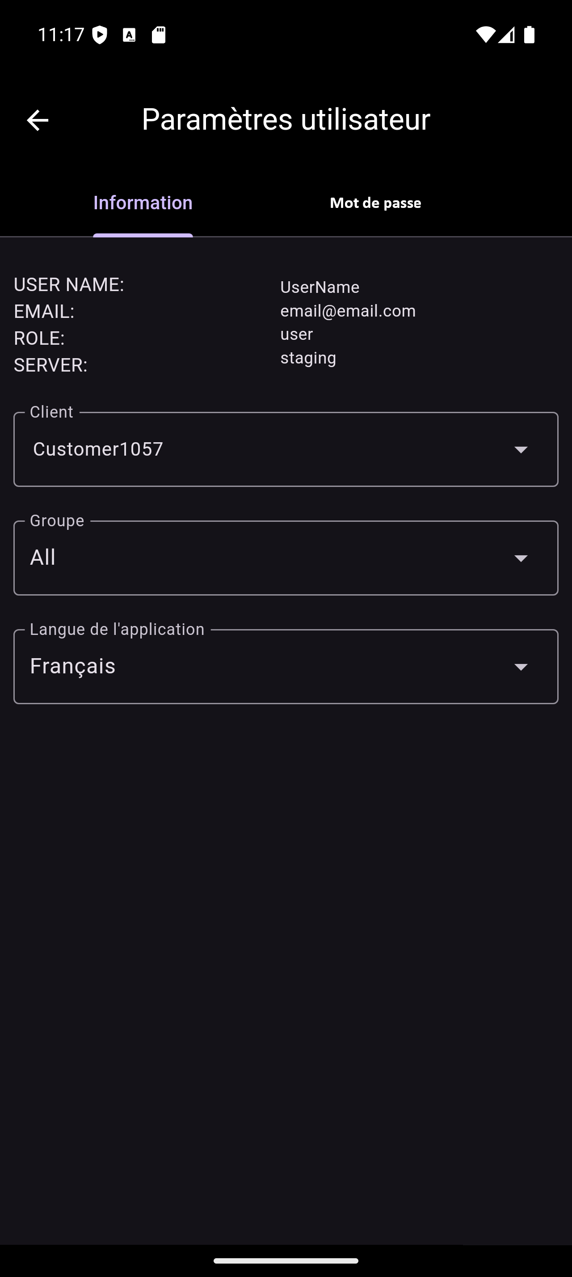Tap the battery status icon
Image resolution: width=572 pixels, height=1277 pixels.
tap(529, 35)
